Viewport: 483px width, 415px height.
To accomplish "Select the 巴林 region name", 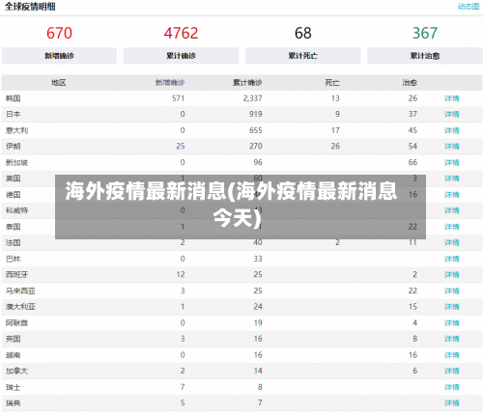I will (14, 259).
